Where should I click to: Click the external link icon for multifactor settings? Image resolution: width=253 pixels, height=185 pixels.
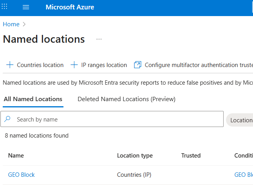pyautogui.click(x=137, y=65)
